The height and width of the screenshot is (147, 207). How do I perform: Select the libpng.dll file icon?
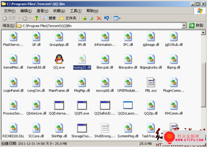[x=174, y=59]
